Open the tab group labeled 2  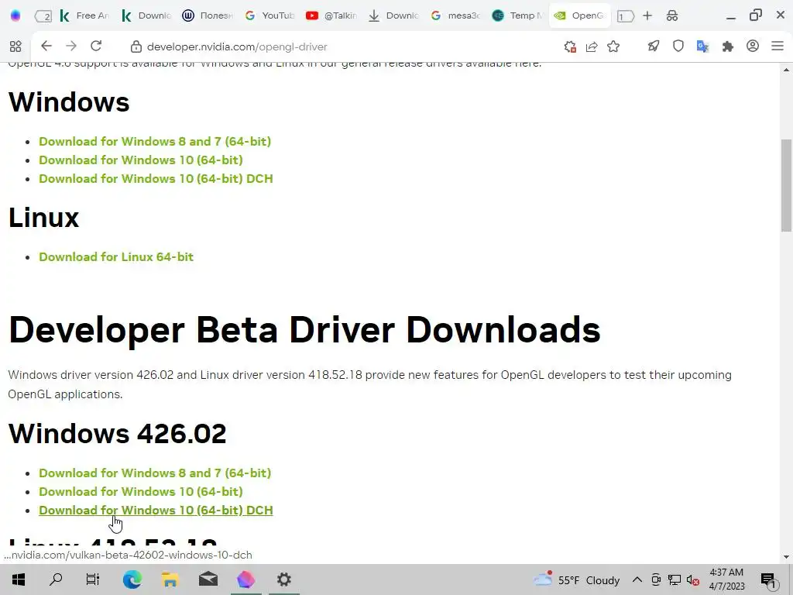click(43, 15)
